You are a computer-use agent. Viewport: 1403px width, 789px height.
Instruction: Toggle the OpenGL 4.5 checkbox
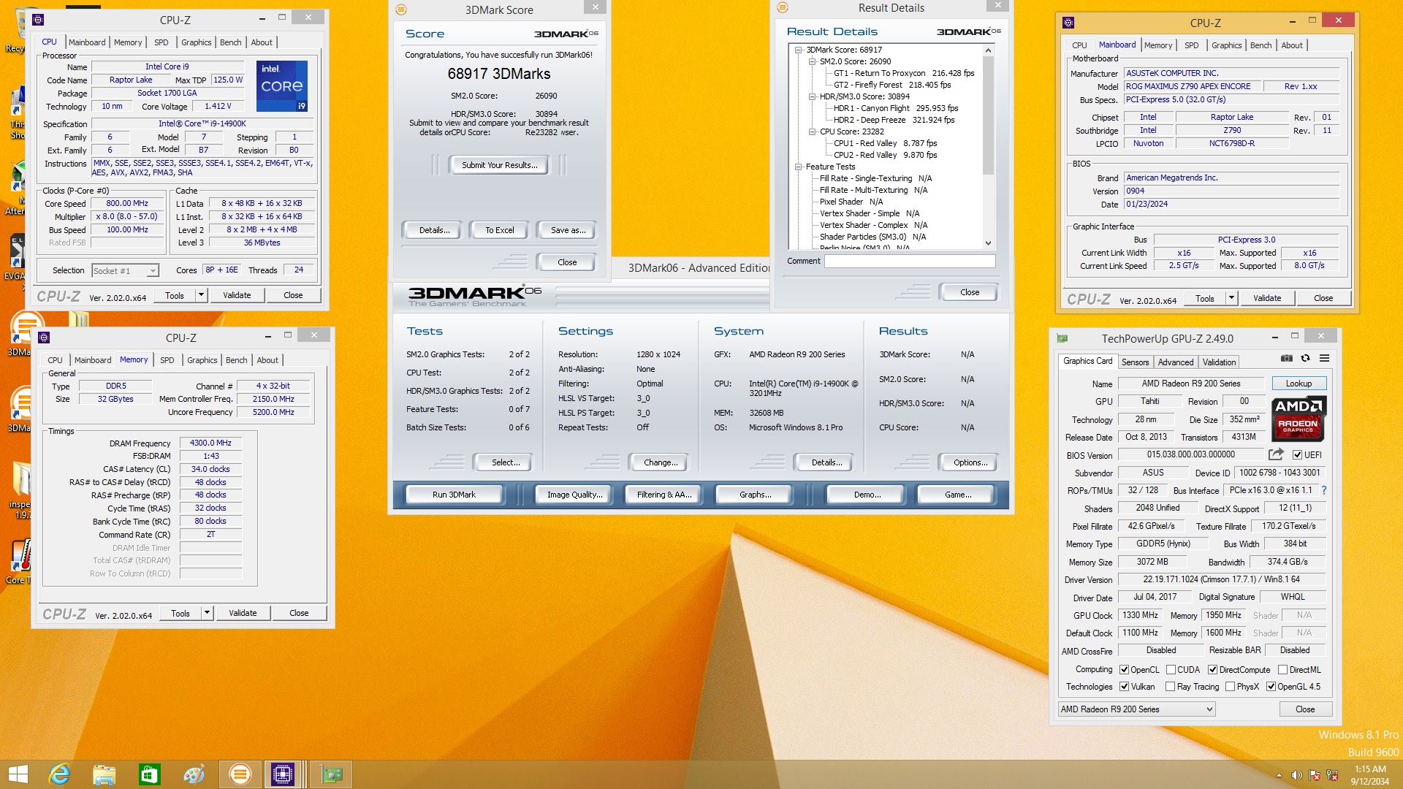click(1271, 687)
